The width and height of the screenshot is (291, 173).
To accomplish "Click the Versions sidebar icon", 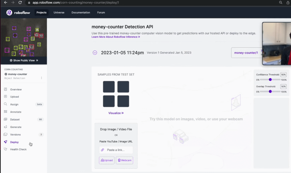I will tap(6, 134).
